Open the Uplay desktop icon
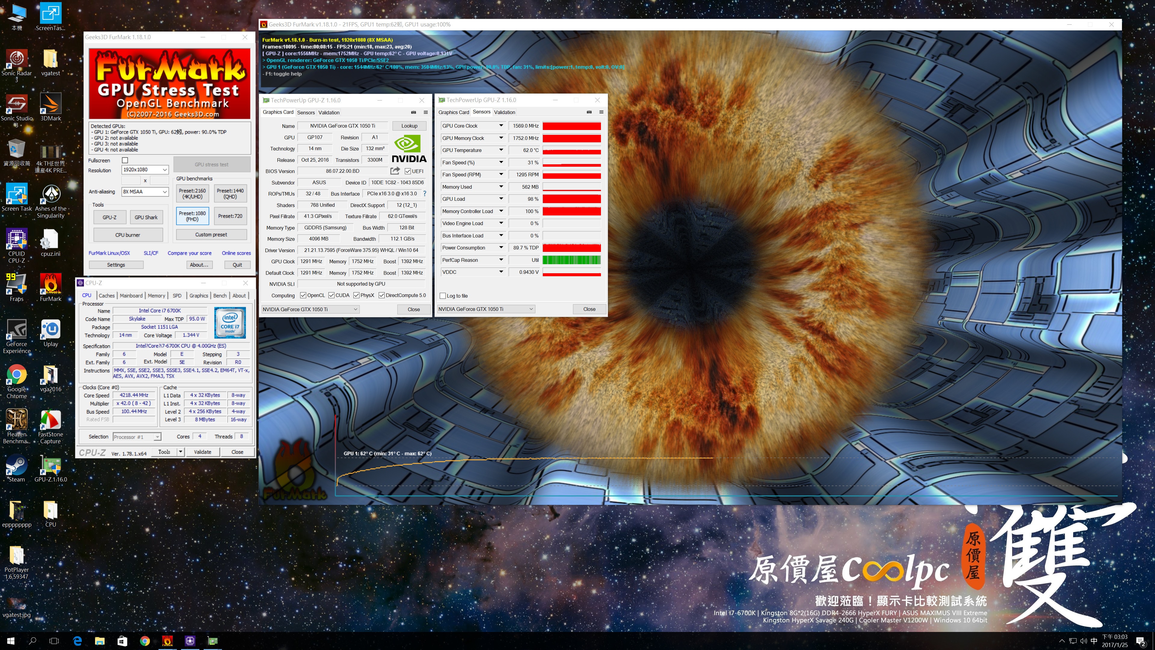1155x650 pixels. (x=51, y=333)
